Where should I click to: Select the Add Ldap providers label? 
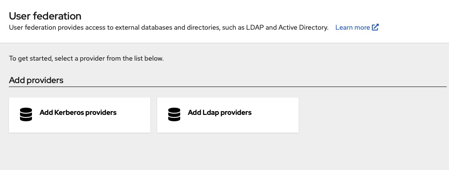click(219, 112)
